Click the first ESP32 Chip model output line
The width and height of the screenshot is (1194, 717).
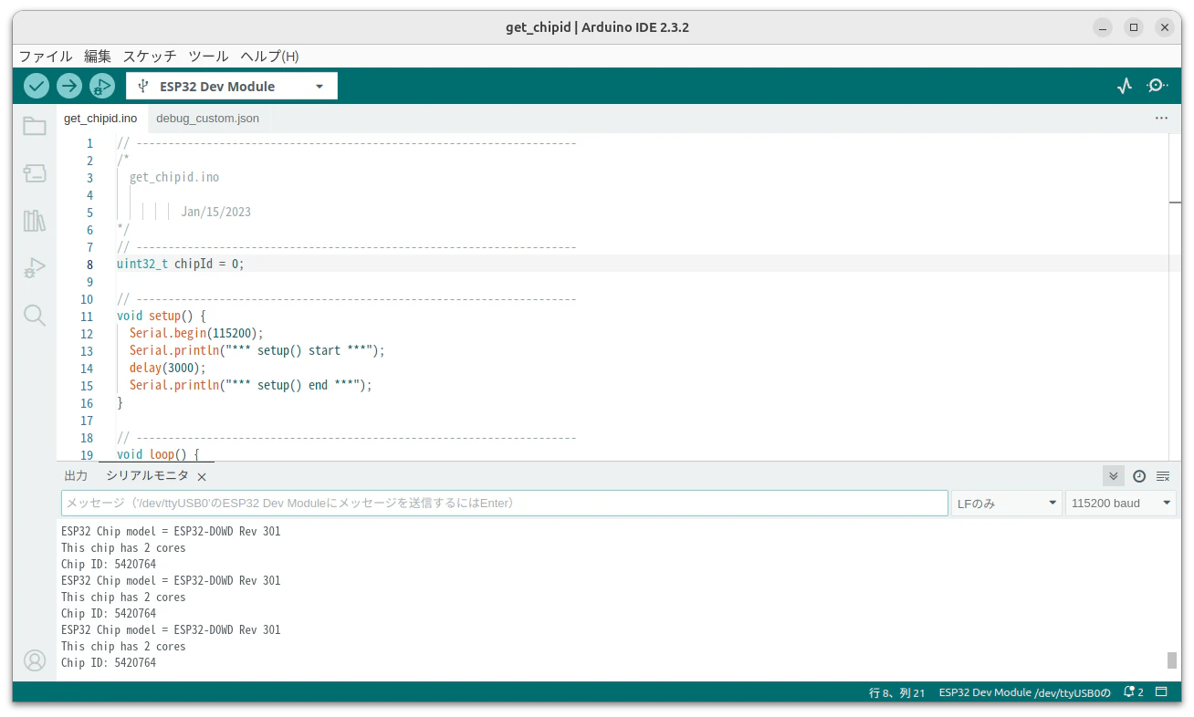(x=171, y=531)
